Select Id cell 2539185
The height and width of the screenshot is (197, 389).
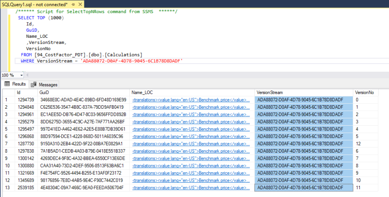click(x=26, y=187)
